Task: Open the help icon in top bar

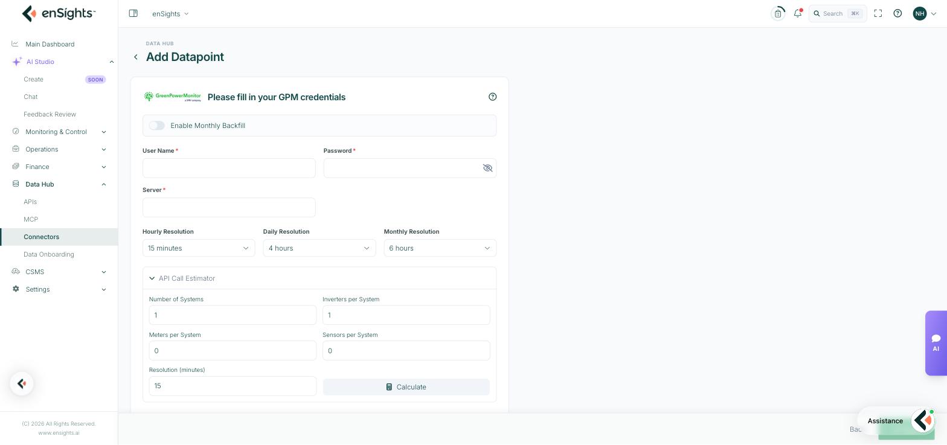Action: (x=897, y=13)
